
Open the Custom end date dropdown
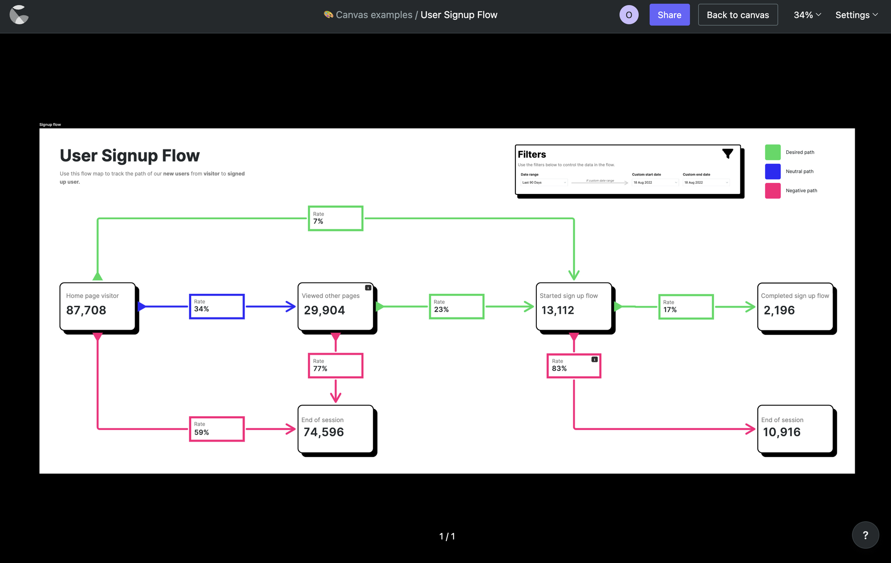[706, 182]
